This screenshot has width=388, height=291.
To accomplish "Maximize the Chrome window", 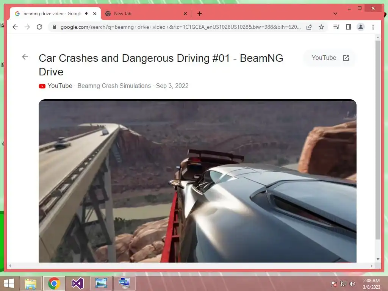I will (360, 8).
